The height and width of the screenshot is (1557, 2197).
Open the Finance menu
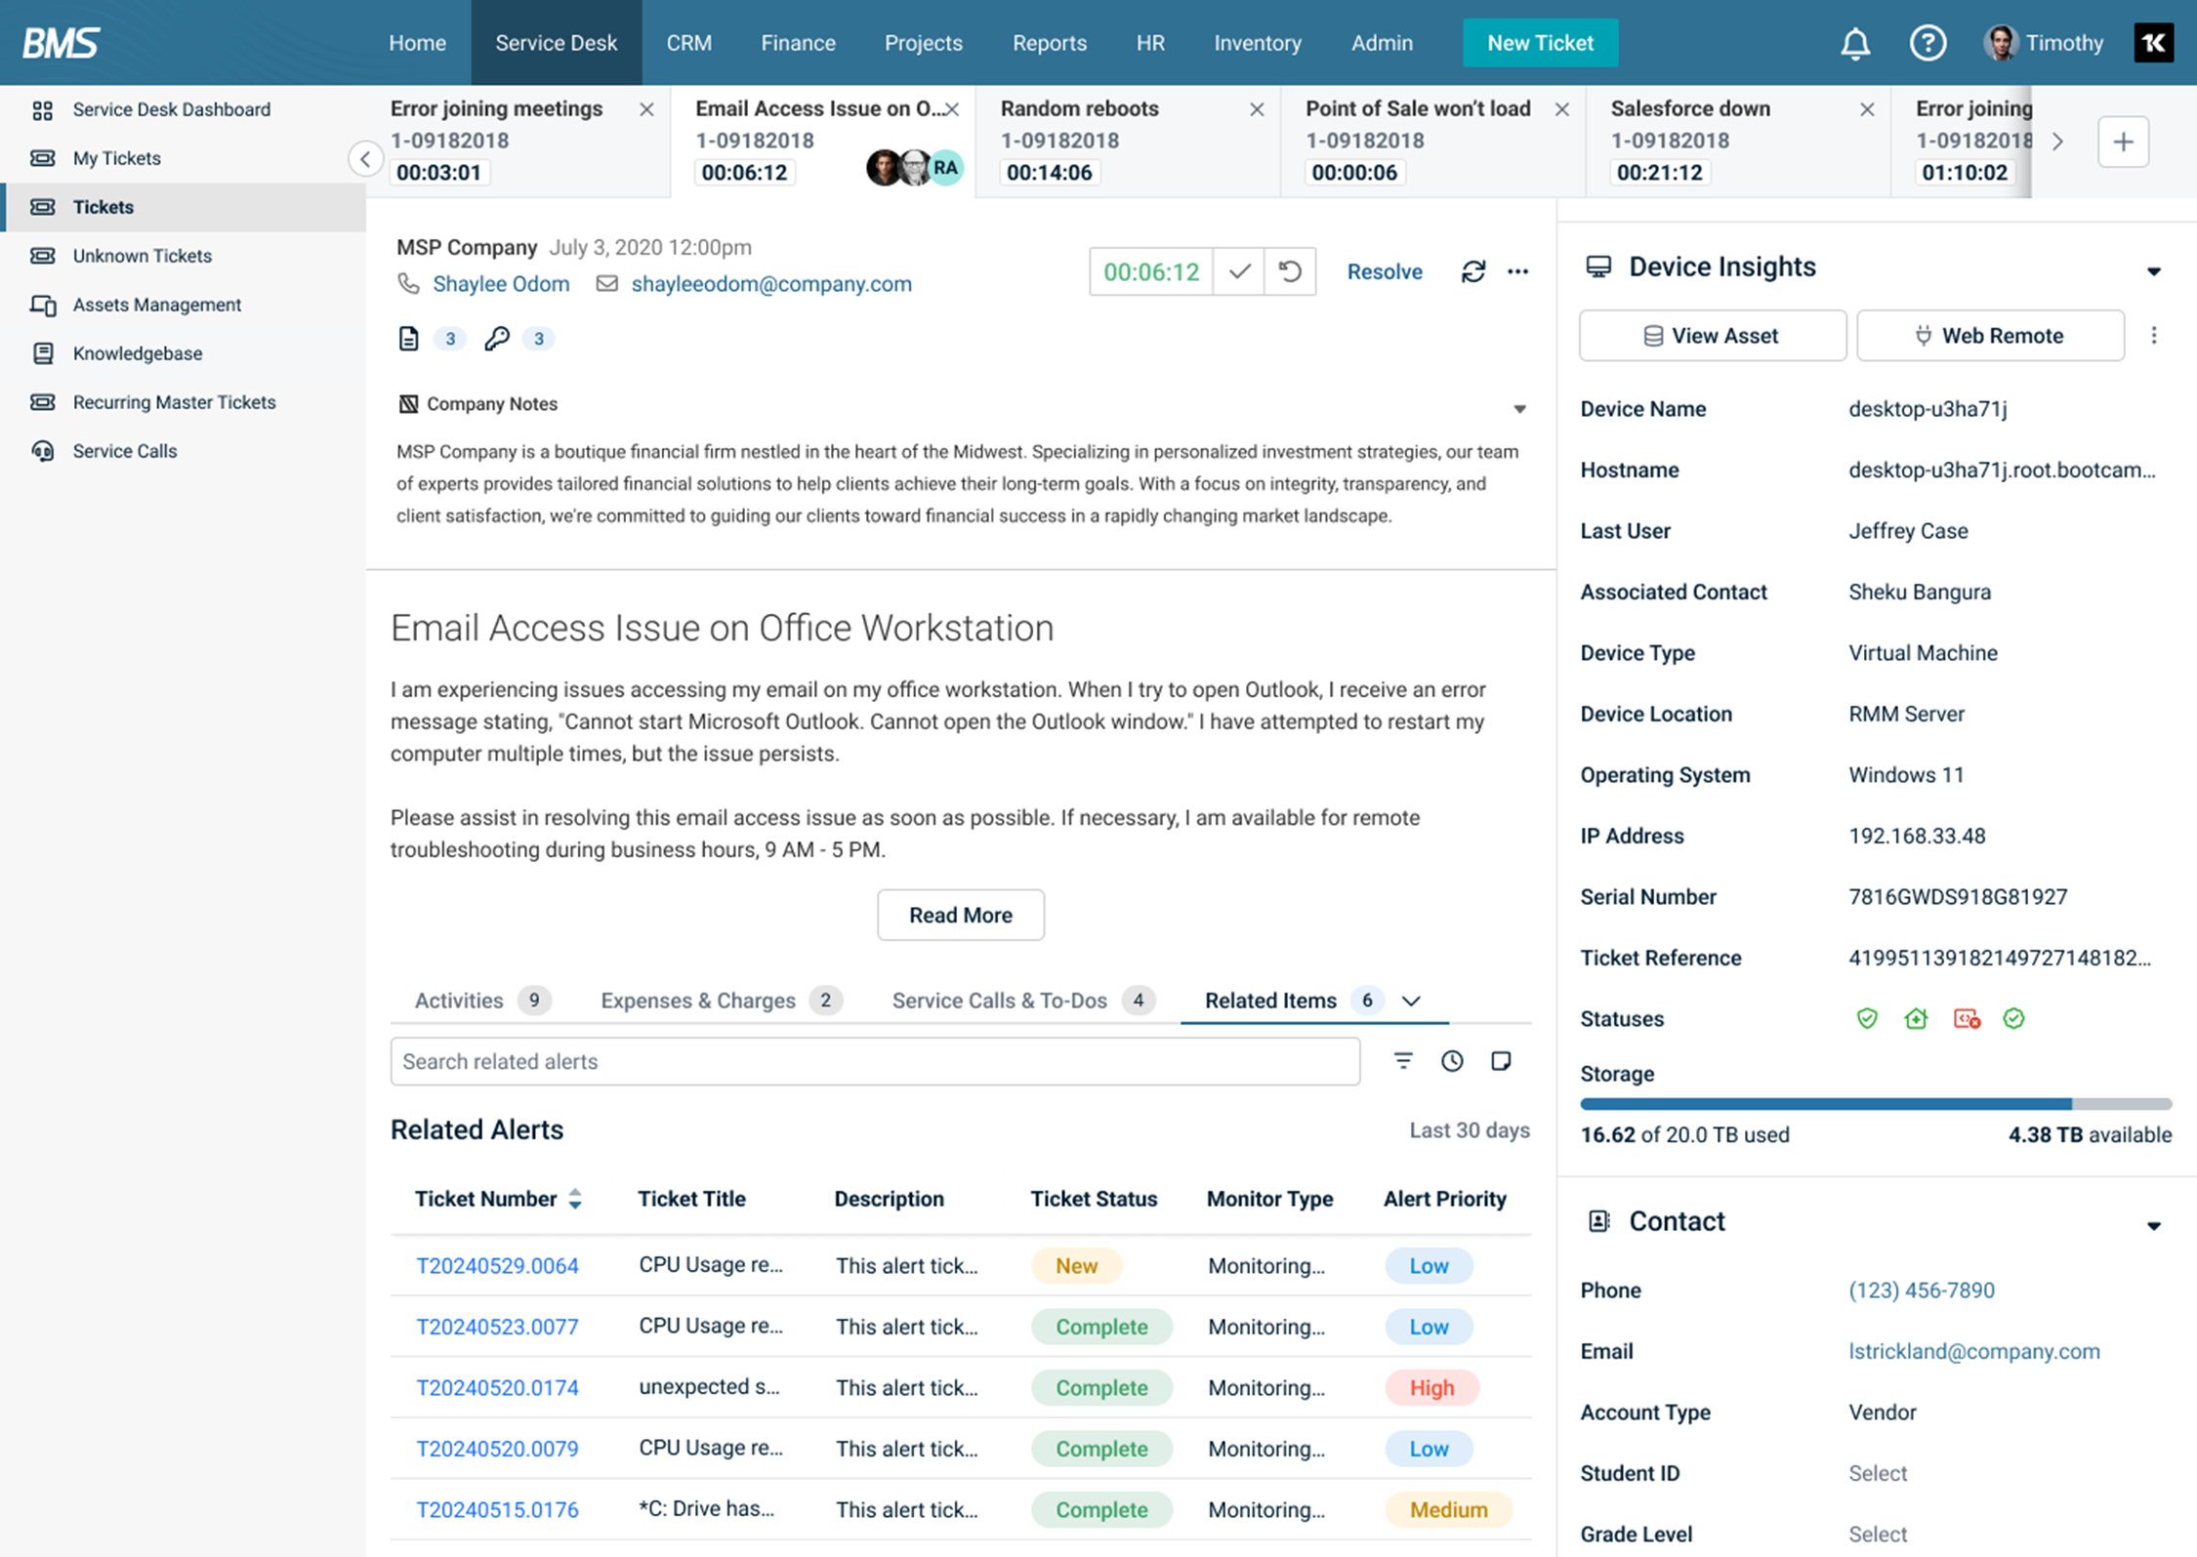click(798, 43)
